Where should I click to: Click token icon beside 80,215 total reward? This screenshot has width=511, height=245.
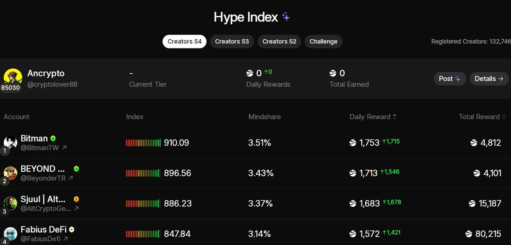pyautogui.click(x=469, y=234)
